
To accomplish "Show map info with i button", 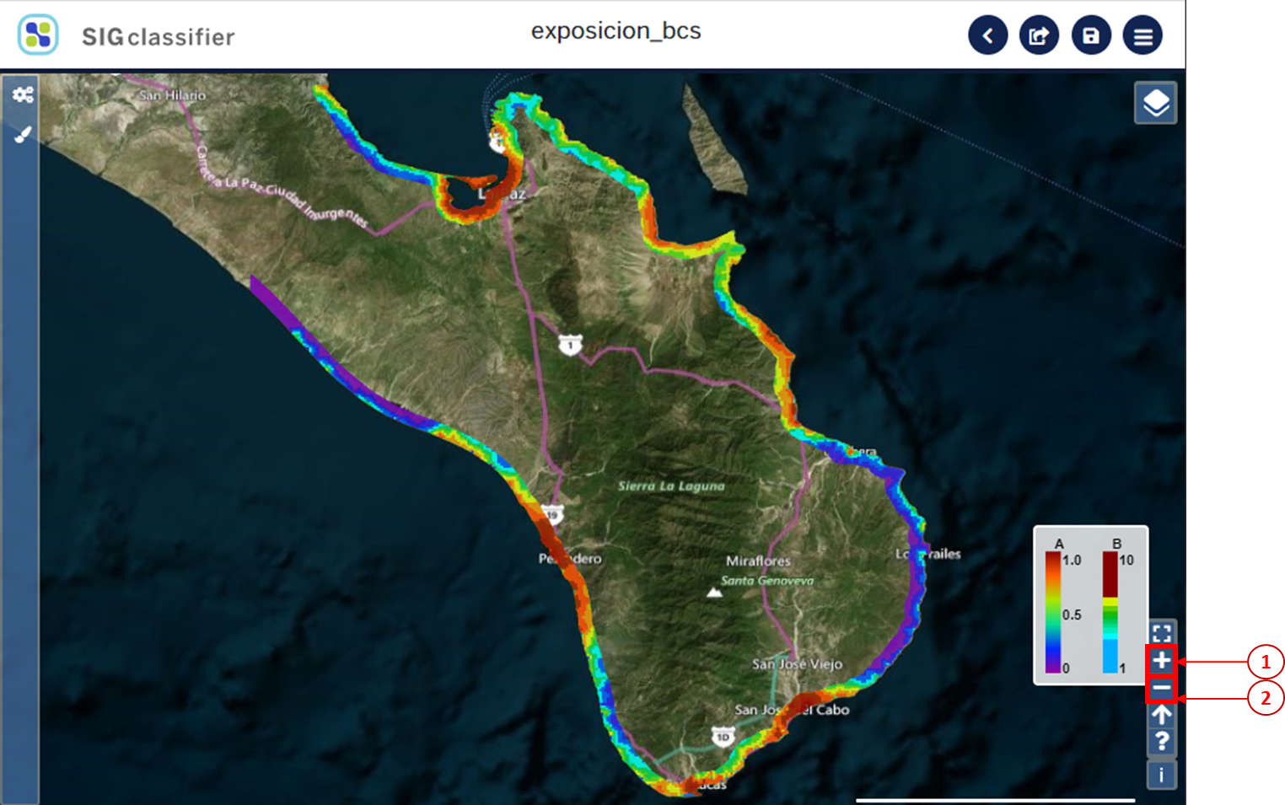I will point(1161,775).
